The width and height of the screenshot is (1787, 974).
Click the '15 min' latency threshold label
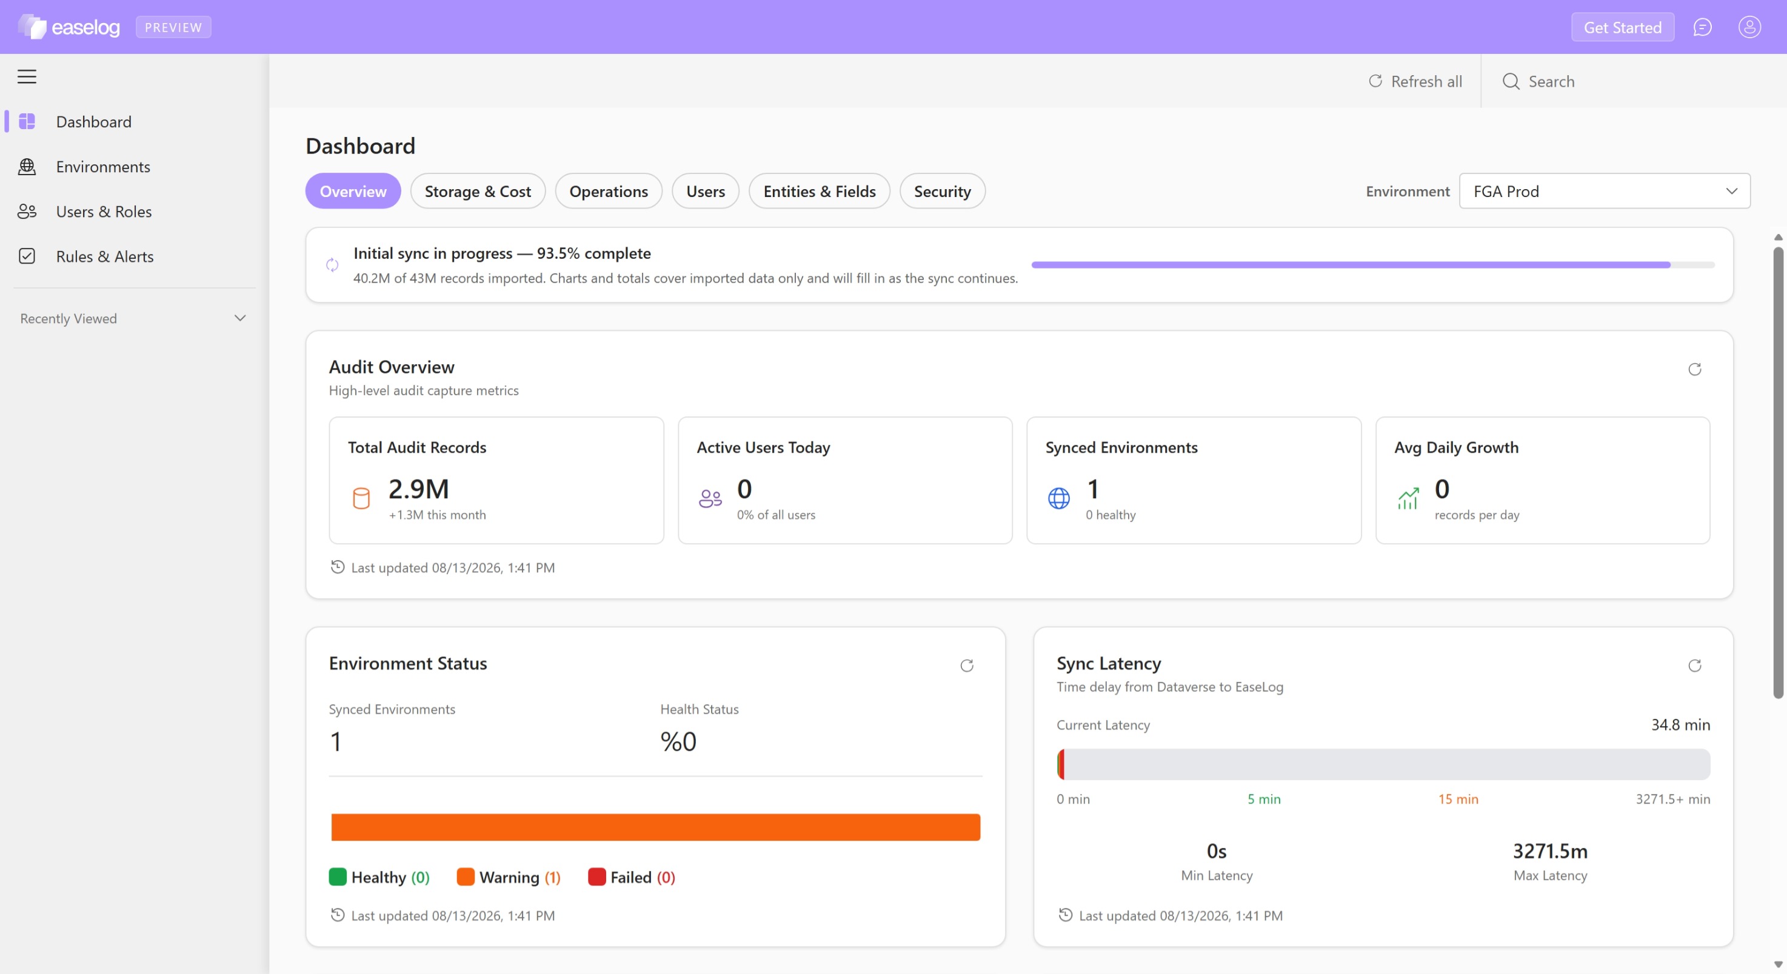[x=1458, y=799]
